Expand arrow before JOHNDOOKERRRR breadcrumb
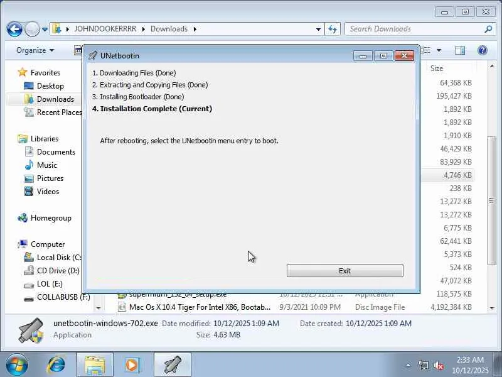Image resolution: width=502 pixels, height=377 pixels. pyautogui.click(x=68, y=29)
